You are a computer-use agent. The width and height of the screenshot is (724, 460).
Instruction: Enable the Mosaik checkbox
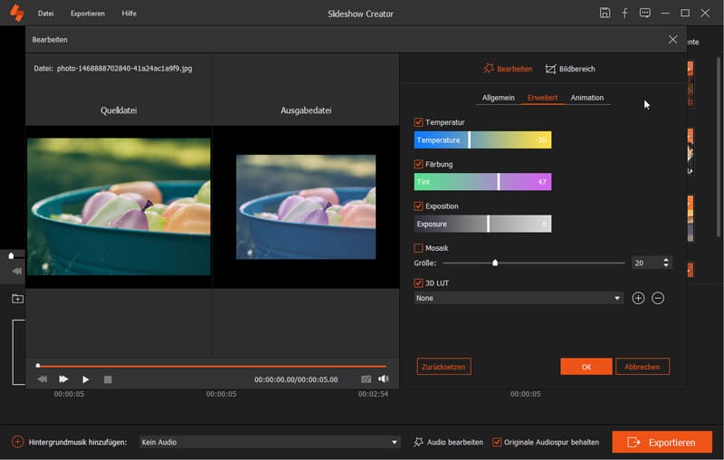[x=419, y=248]
